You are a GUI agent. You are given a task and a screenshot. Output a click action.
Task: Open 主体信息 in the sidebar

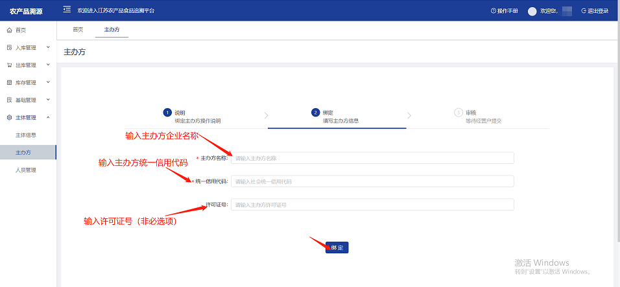[26, 135]
